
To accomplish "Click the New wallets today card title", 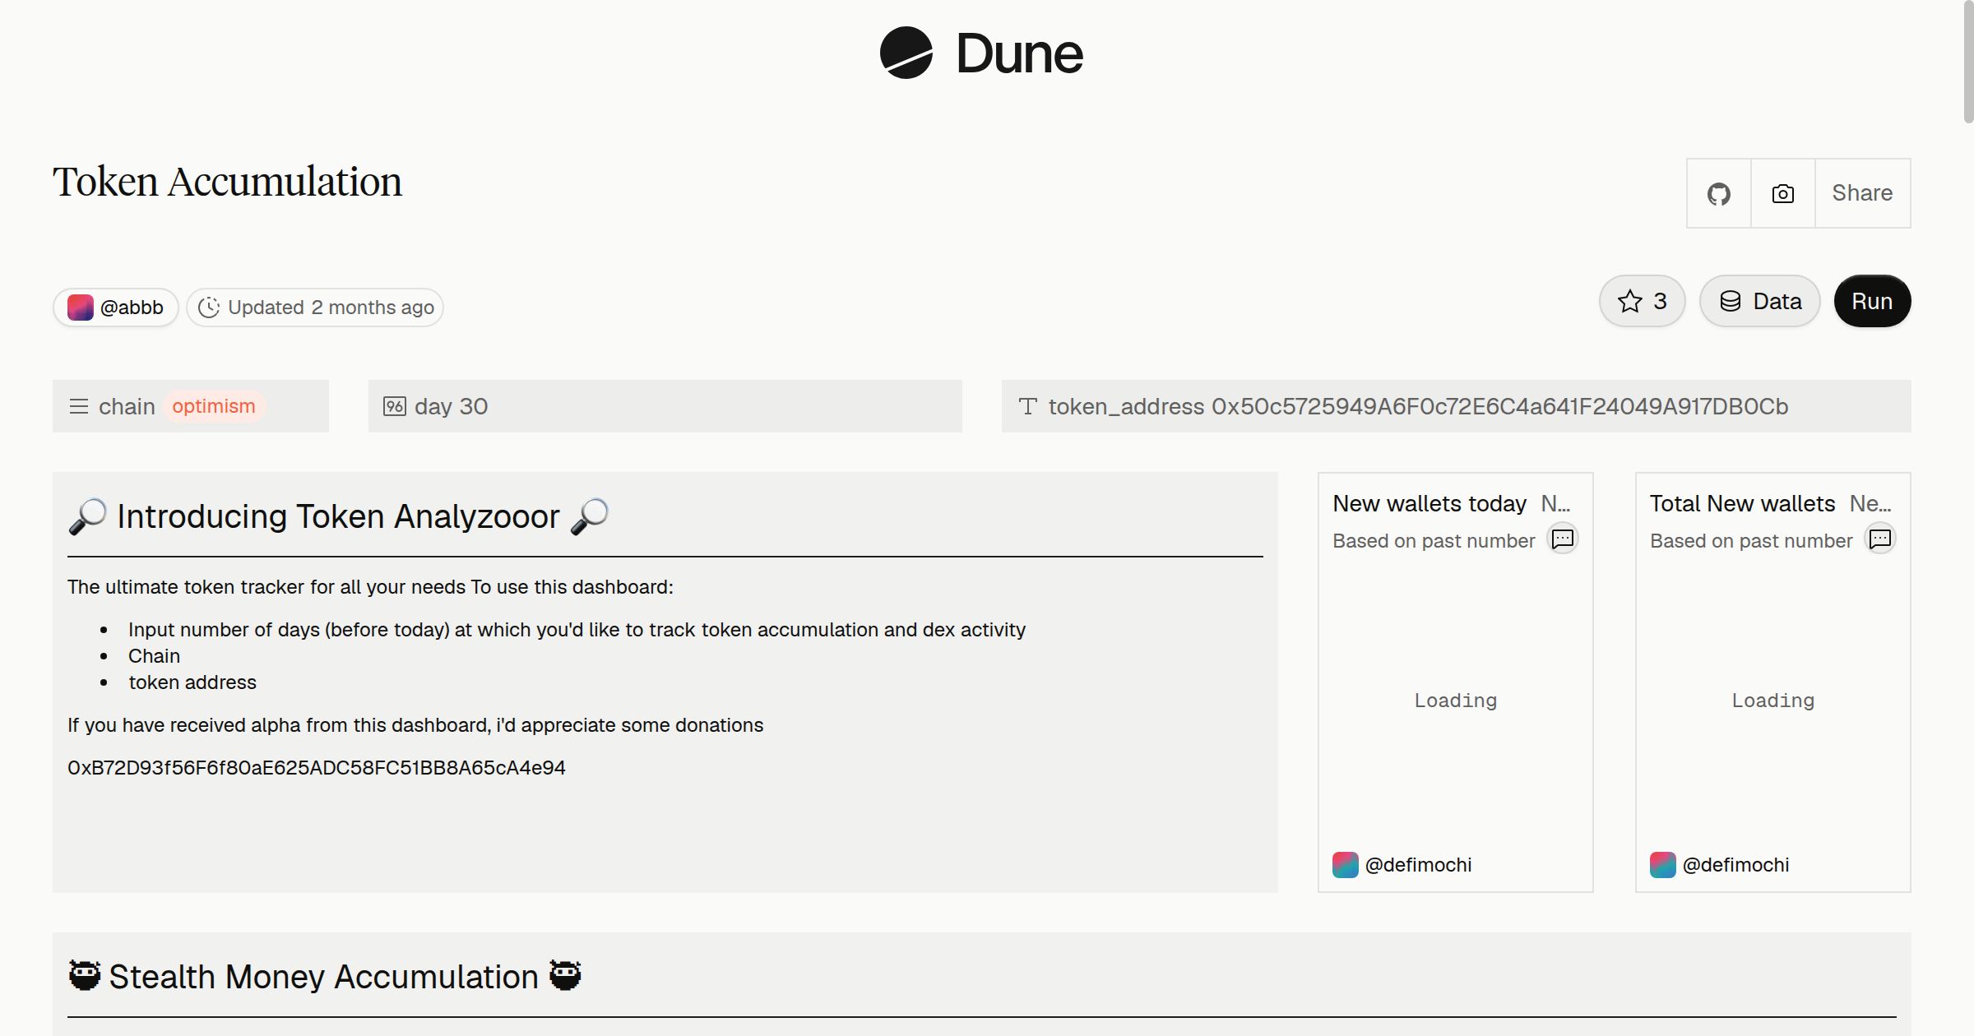I will (1430, 503).
